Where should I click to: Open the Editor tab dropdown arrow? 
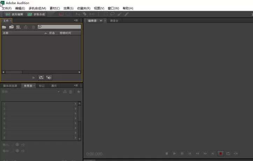click(101, 21)
